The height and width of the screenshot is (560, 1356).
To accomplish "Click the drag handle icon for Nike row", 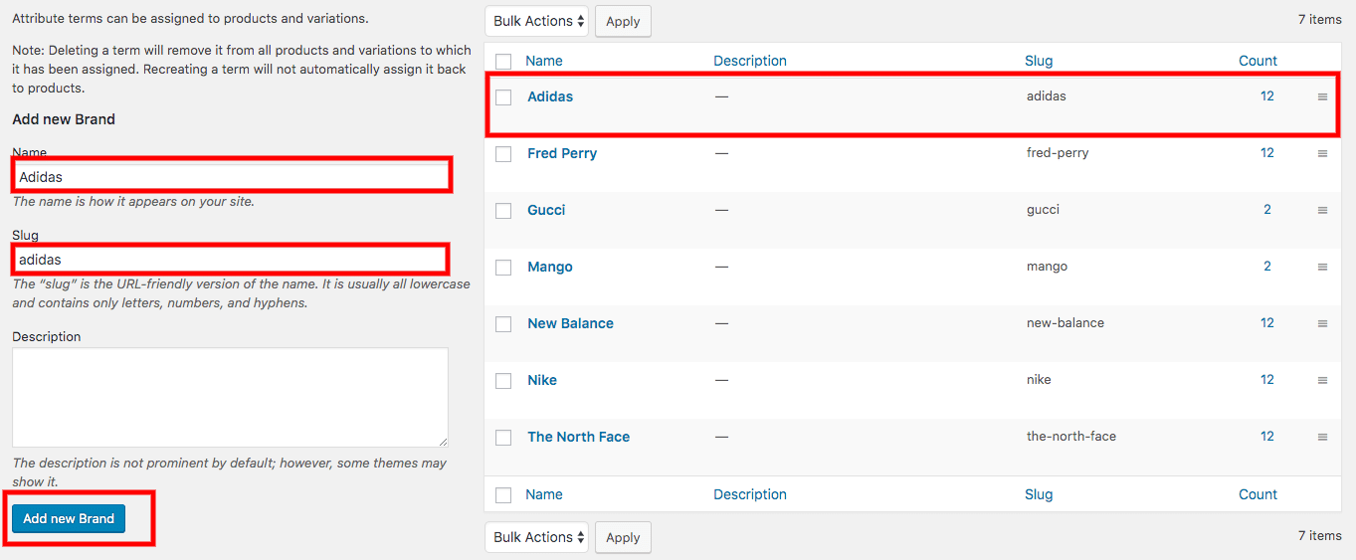I will point(1322,381).
